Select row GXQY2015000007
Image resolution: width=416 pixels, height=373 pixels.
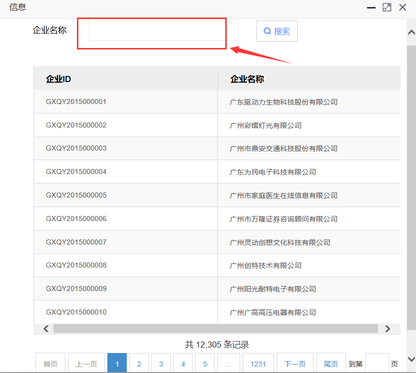[217, 242]
